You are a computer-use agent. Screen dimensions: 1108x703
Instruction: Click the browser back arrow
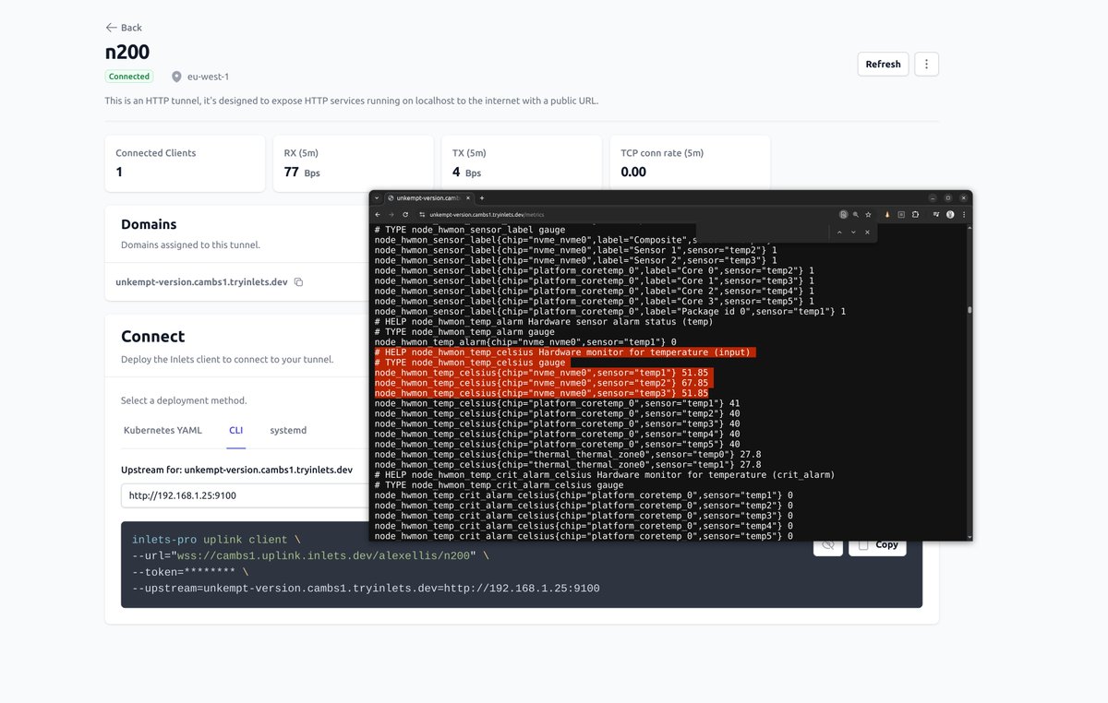coord(378,214)
